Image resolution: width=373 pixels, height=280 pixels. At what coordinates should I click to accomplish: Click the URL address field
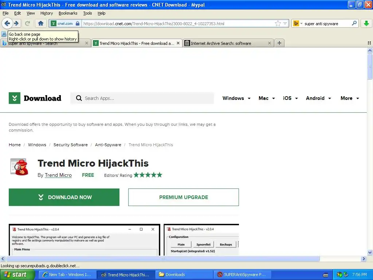point(178,23)
